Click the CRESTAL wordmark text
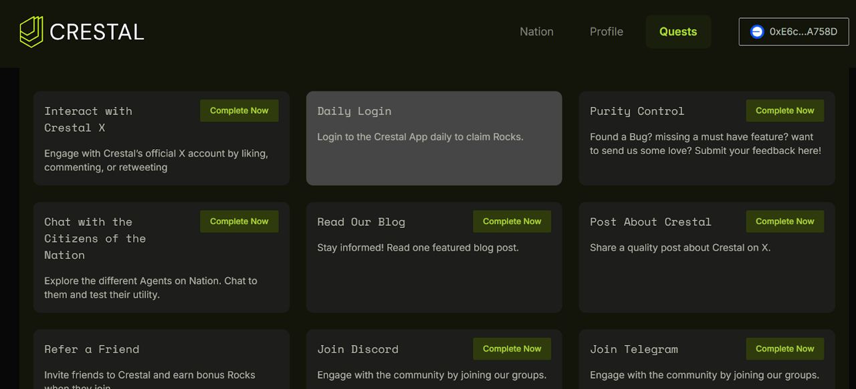The image size is (856, 389). pyautogui.click(x=97, y=32)
